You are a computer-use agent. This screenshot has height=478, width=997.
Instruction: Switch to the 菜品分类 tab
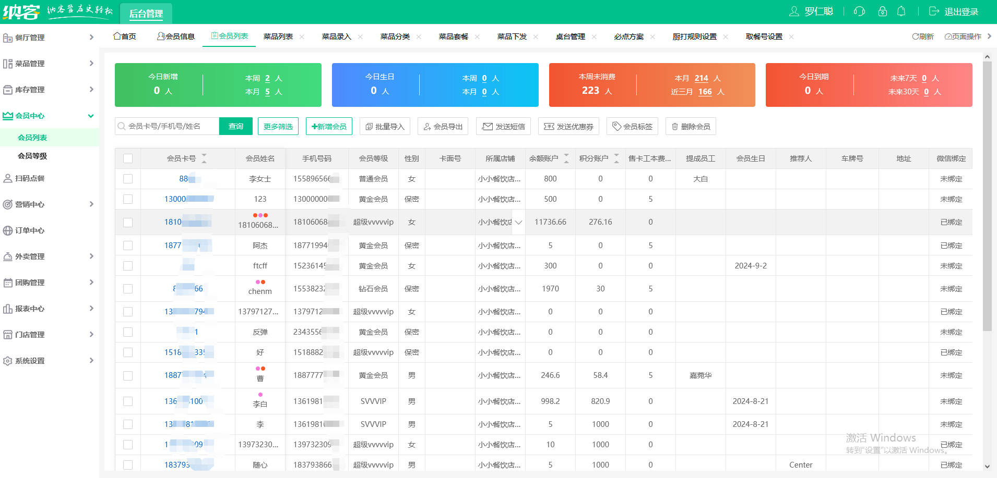pyautogui.click(x=396, y=36)
